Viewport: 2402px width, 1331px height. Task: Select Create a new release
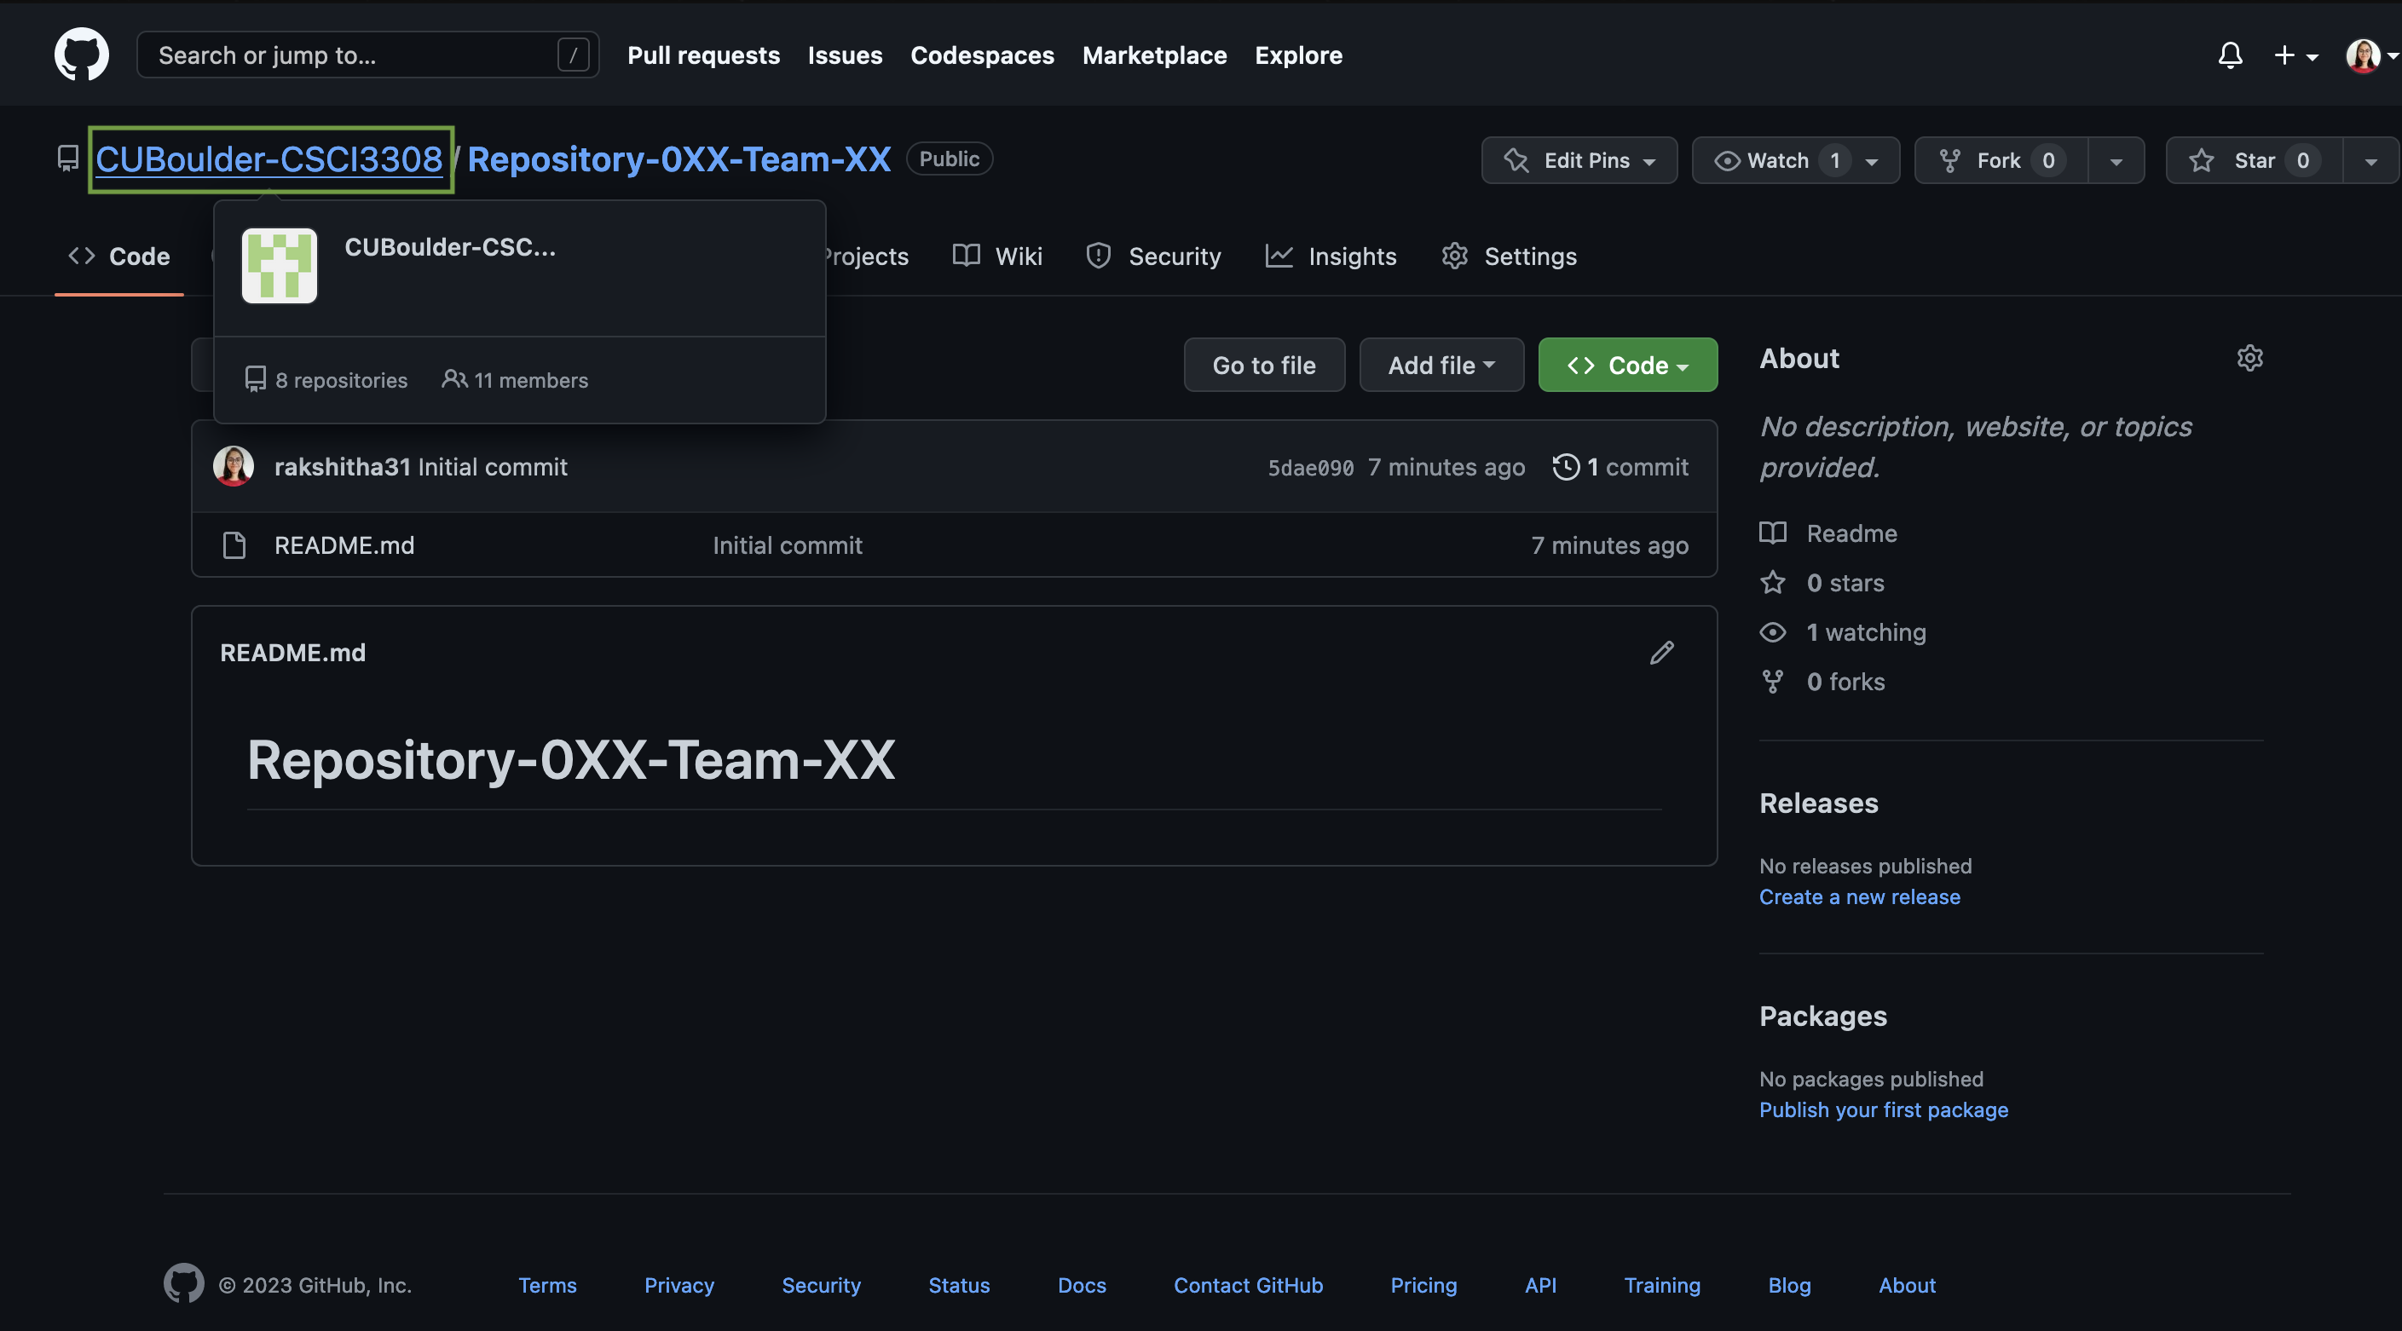[1859, 896]
